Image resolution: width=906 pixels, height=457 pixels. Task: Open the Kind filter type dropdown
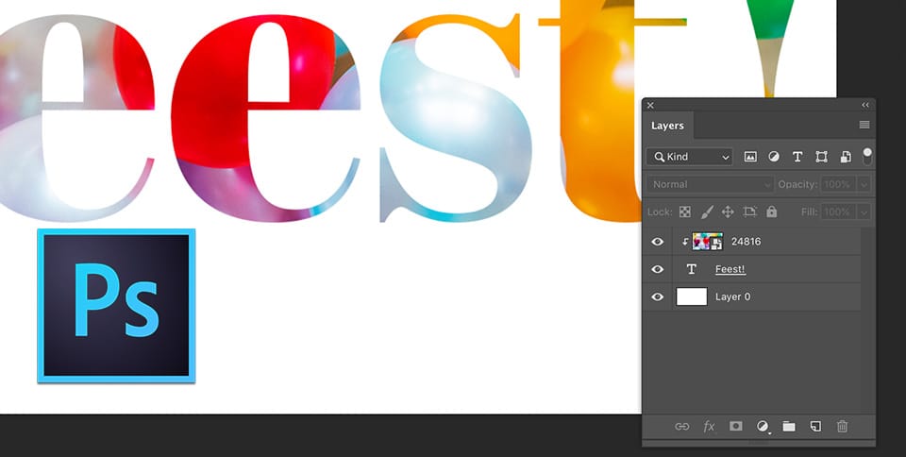tap(689, 157)
